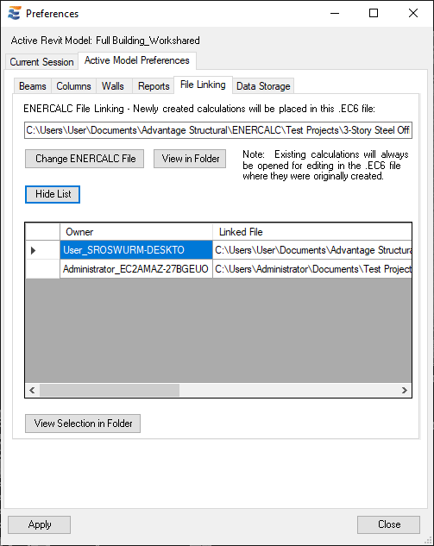Click the left scroll arrow of the list
This screenshot has height=546, width=434.
pos(32,390)
